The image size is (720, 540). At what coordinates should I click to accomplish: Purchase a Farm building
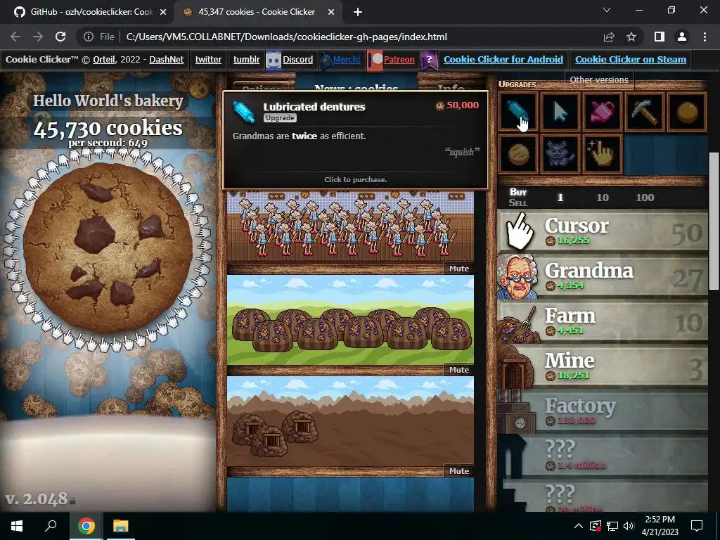pos(603,322)
